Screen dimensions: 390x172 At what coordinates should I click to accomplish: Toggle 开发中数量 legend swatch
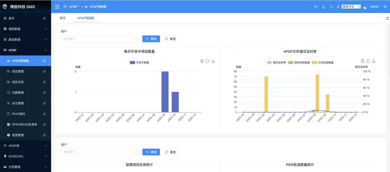coord(132,62)
